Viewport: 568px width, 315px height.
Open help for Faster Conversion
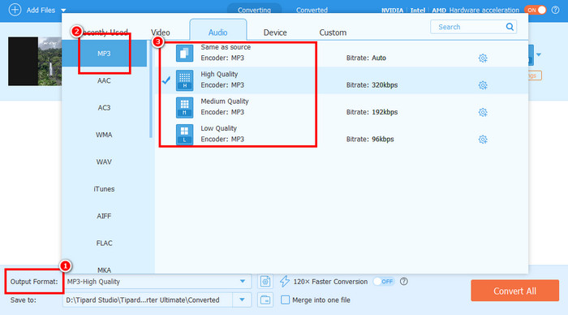404,281
